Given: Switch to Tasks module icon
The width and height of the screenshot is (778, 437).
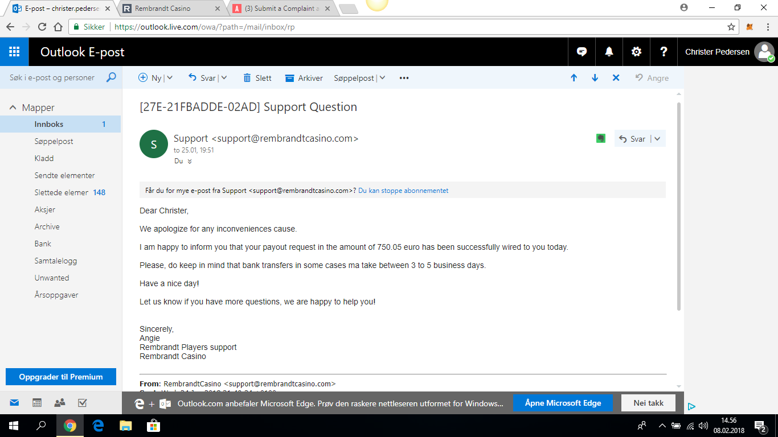Looking at the screenshot, I should tap(82, 402).
